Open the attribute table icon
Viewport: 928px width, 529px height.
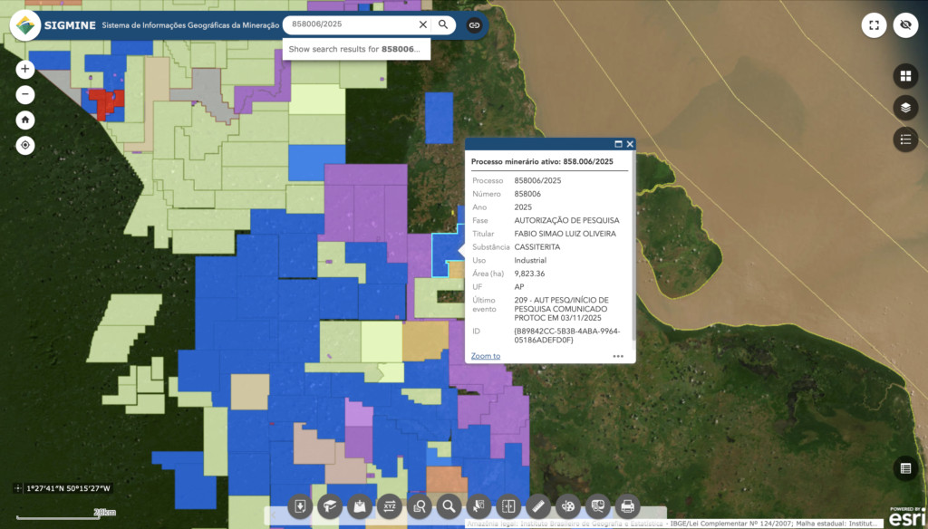click(x=905, y=468)
